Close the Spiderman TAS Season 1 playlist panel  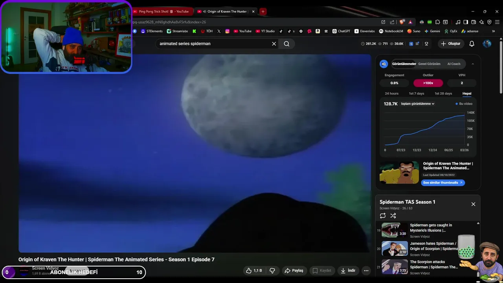click(473, 204)
